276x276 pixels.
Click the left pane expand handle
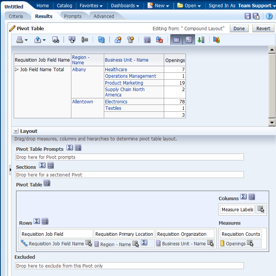pyautogui.click(x=10, y=170)
